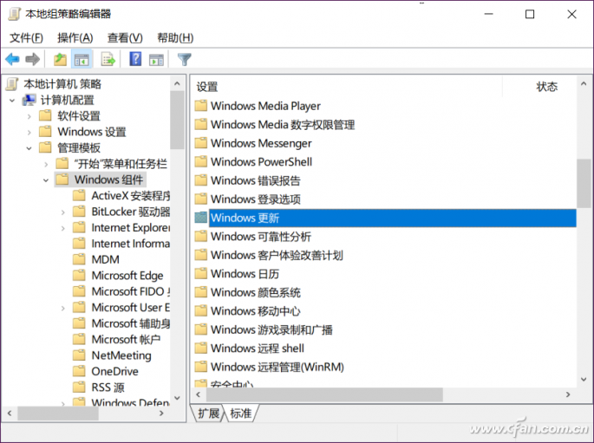Click the Filter funnel toolbar icon
Image resolution: width=594 pixels, height=443 pixels.
pyautogui.click(x=185, y=59)
